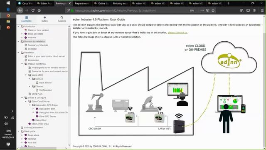Open 'Other OPC Server' topic
Screen dimensions: 266x150
click(48, 117)
